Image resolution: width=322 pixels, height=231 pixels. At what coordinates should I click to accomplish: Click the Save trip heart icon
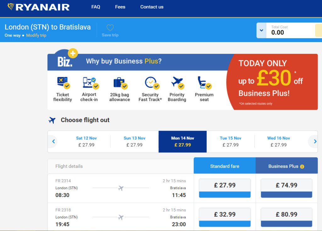pos(110,28)
